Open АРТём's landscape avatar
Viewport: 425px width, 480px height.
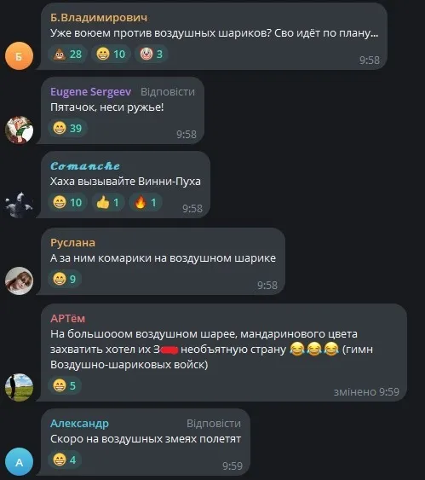pyautogui.click(x=19, y=387)
